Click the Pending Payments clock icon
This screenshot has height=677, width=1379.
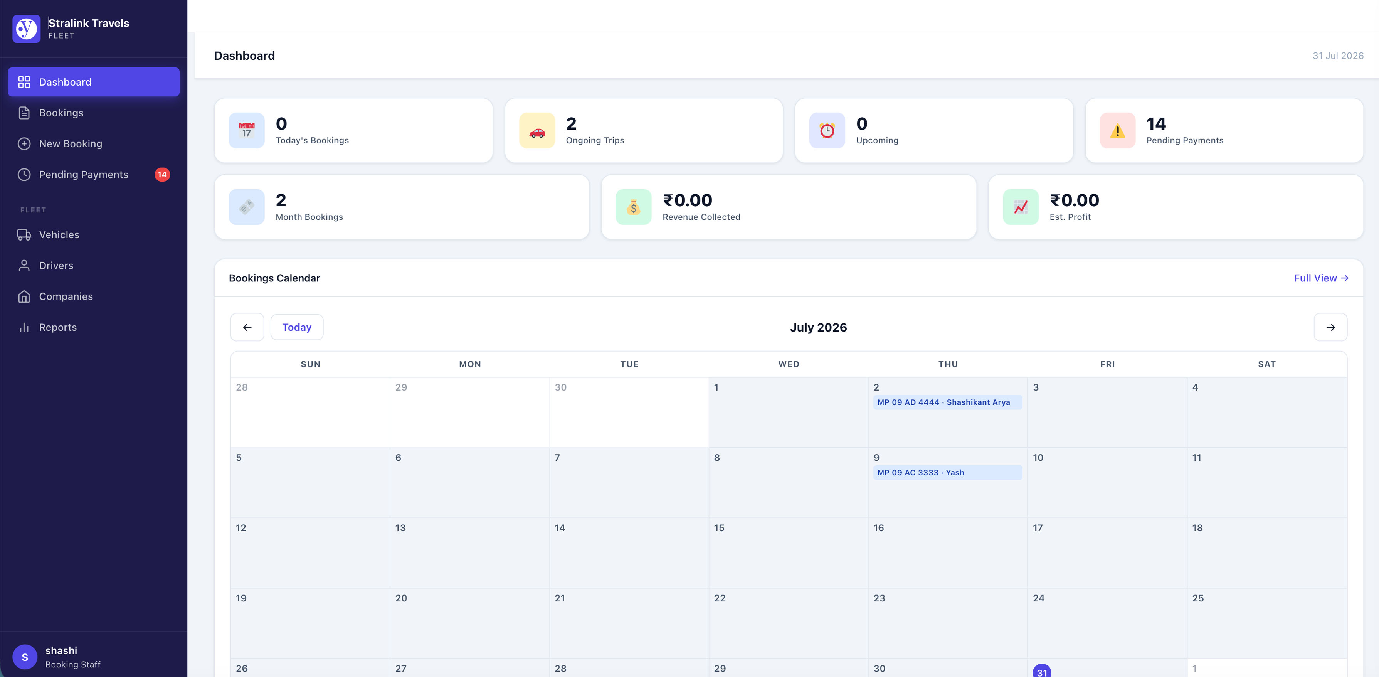point(24,175)
